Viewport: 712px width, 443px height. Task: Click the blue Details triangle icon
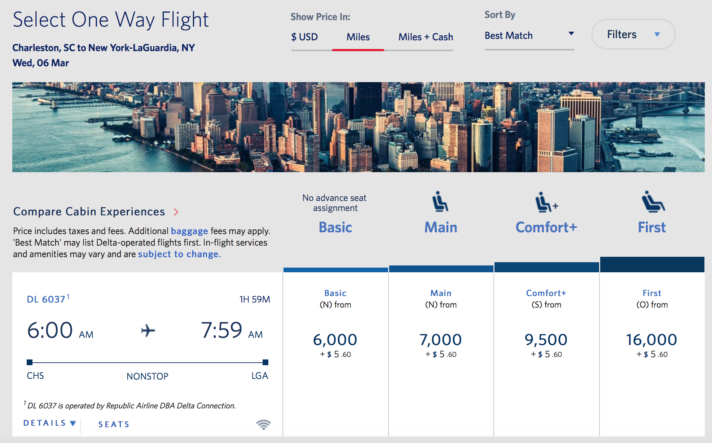click(73, 423)
